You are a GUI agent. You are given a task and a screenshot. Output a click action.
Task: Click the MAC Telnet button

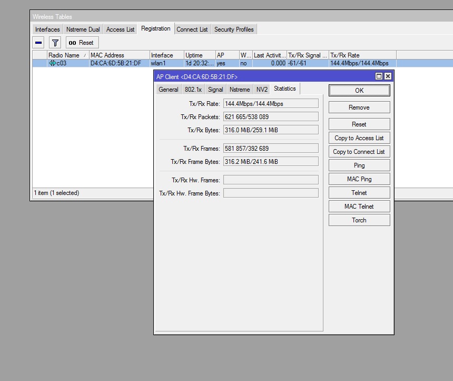[x=359, y=207]
